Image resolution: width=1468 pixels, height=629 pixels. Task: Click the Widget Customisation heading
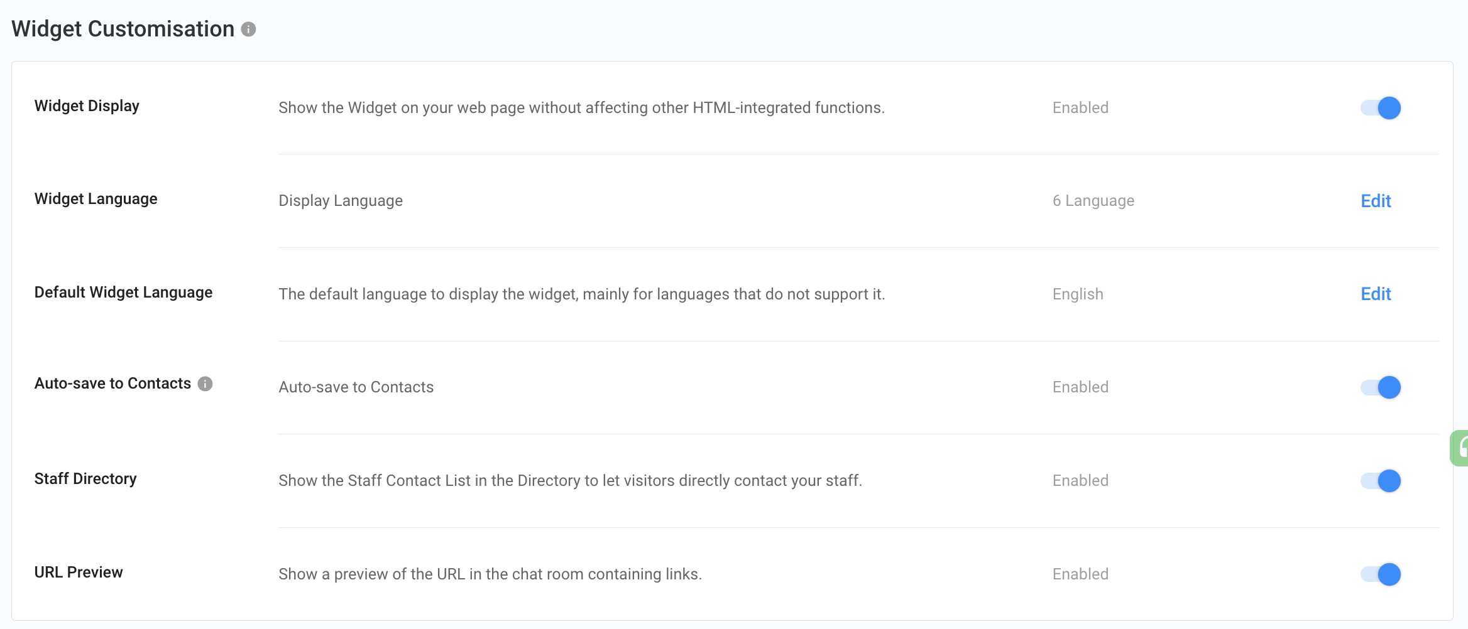123,29
